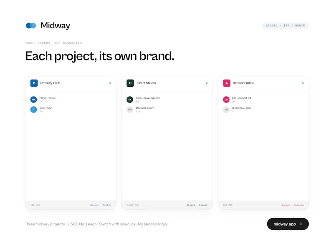This screenshot has height=250, width=334.
Task: Click the 820 MAU count
Action: click(x=228, y=205)
